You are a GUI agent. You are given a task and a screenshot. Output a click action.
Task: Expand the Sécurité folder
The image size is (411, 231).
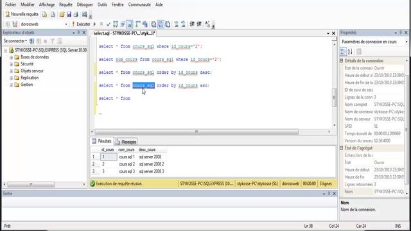(x=12, y=64)
